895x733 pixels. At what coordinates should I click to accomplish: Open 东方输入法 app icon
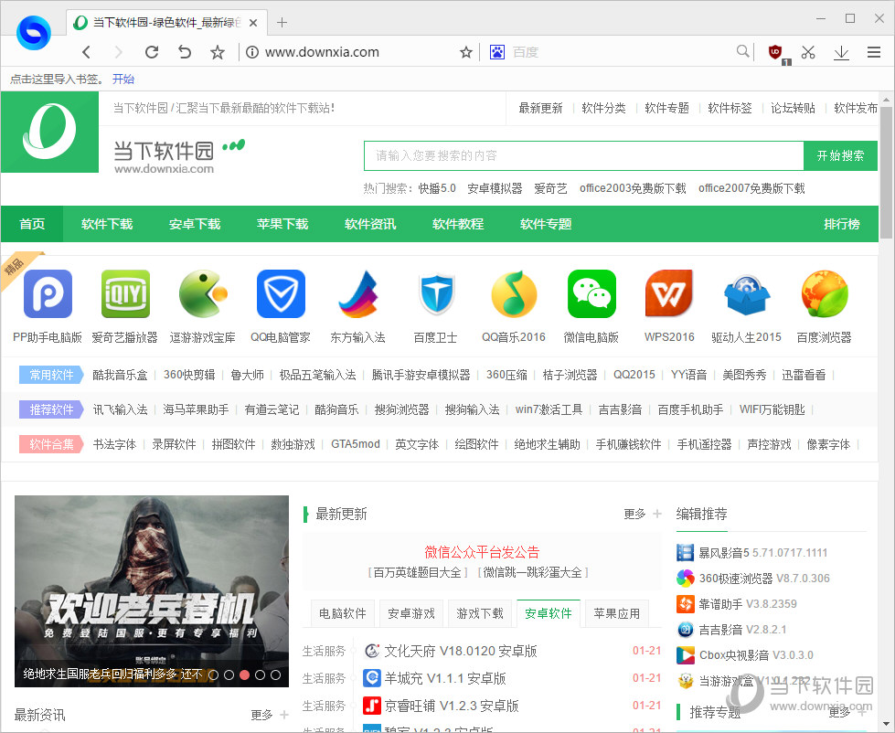(x=358, y=293)
